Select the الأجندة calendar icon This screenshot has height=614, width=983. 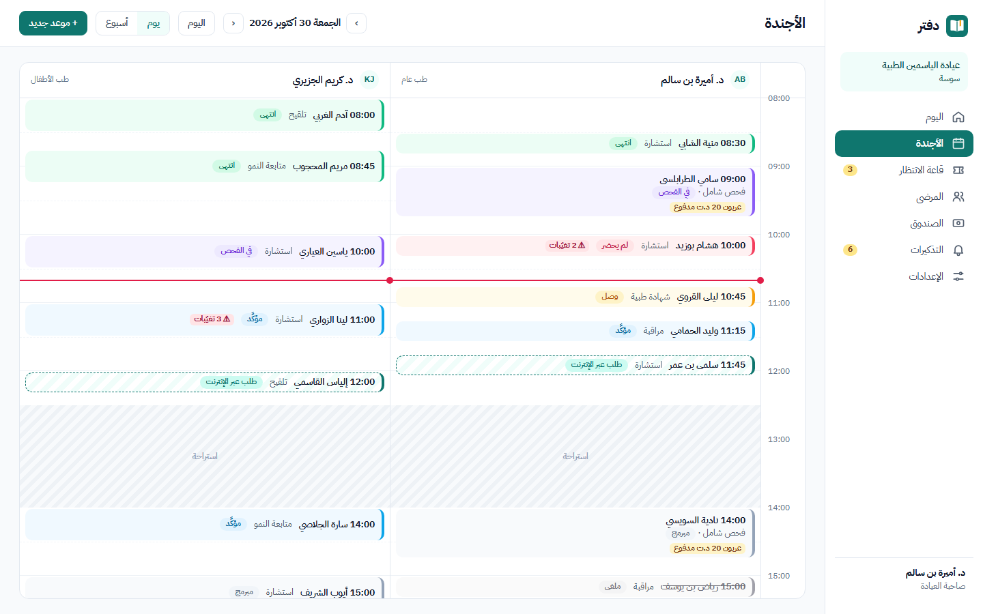(958, 144)
